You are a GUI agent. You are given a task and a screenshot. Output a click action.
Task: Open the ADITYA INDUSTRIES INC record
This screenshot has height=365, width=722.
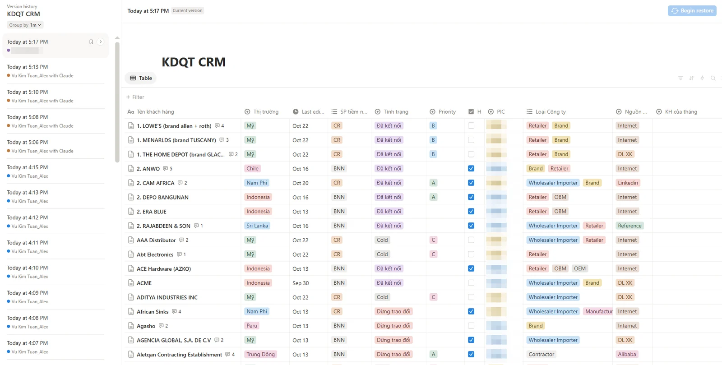pyautogui.click(x=167, y=298)
